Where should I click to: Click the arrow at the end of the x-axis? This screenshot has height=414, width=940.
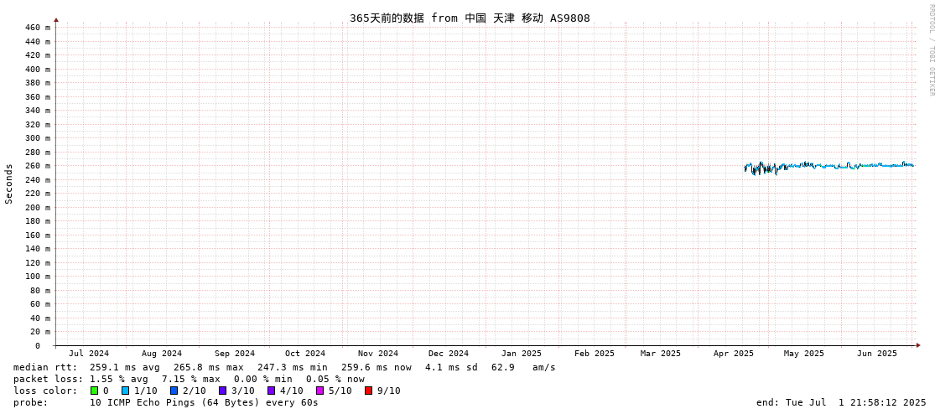[x=918, y=345]
